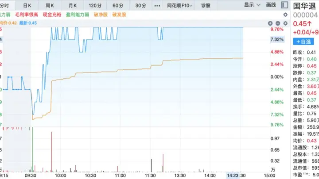
Task: Click the 现金充裕 tag
Action: click(x=52, y=15)
